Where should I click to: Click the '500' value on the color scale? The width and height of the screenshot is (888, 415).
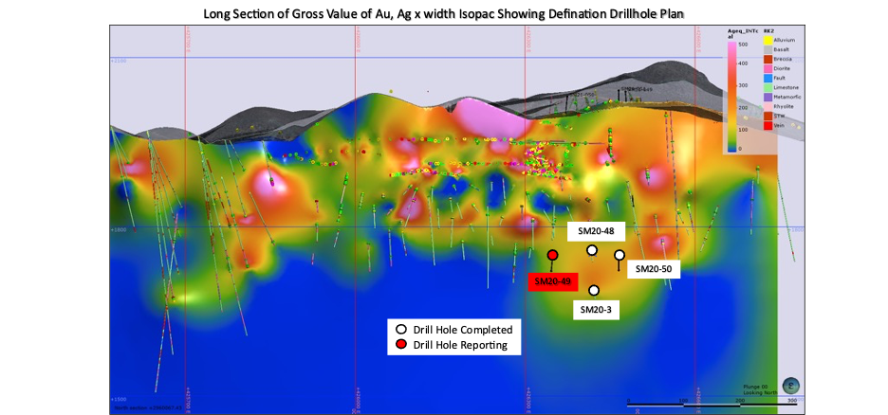tap(743, 45)
